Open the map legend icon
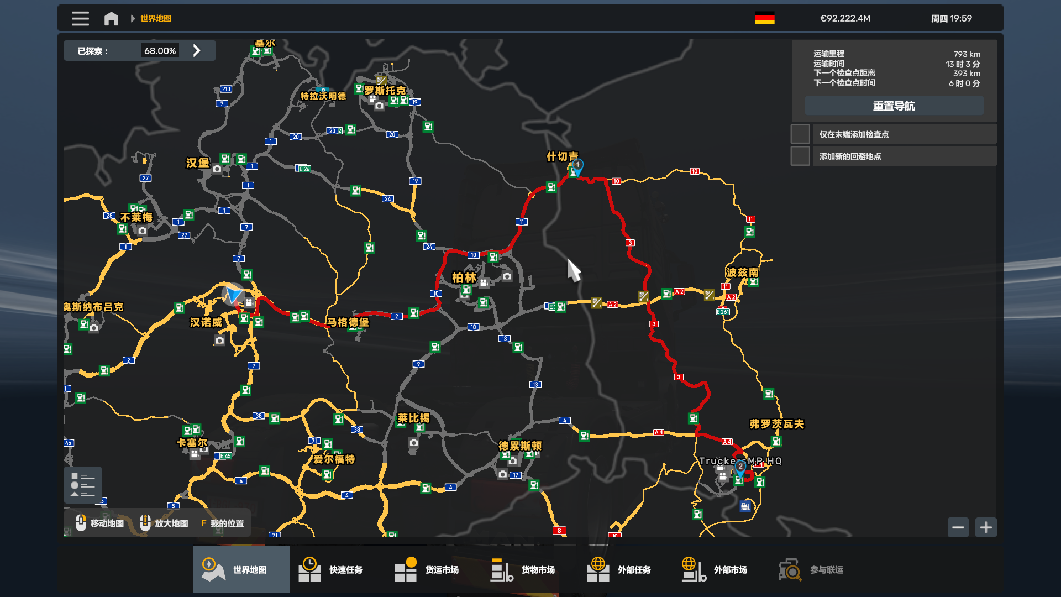 tap(83, 485)
